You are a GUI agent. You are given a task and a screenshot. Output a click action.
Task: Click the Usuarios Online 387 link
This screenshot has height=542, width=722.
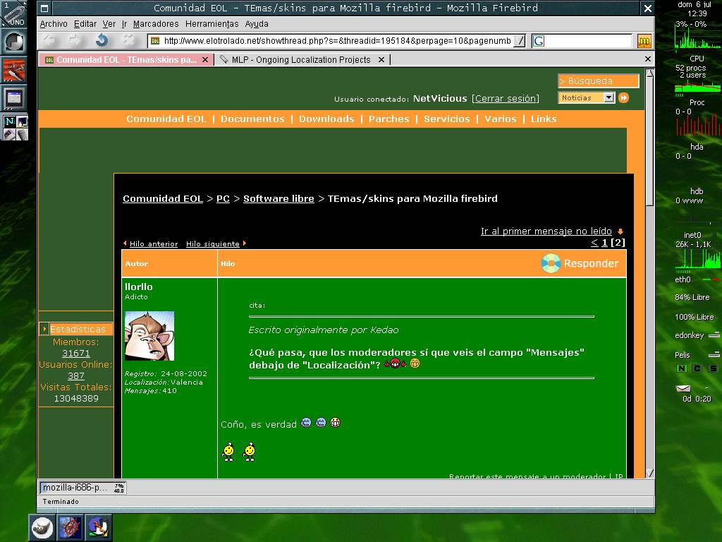tap(76, 375)
